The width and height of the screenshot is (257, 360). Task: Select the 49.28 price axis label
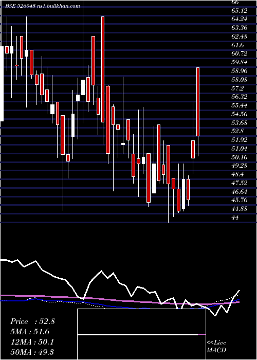[240, 166]
